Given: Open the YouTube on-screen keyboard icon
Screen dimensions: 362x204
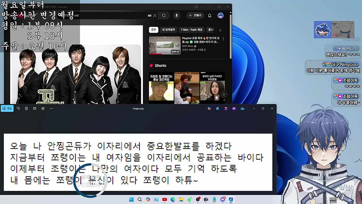Looking at the screenshot, I should [150, 16].
